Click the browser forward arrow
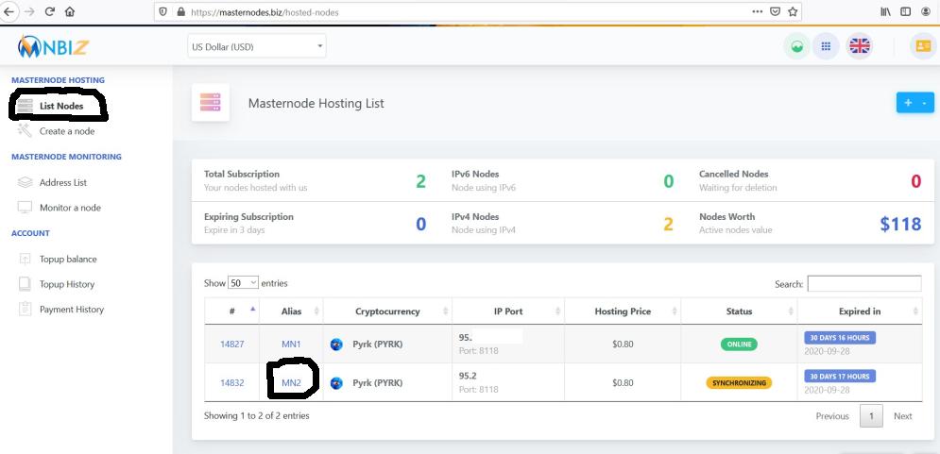940x454 pixels. coord(29,11)
